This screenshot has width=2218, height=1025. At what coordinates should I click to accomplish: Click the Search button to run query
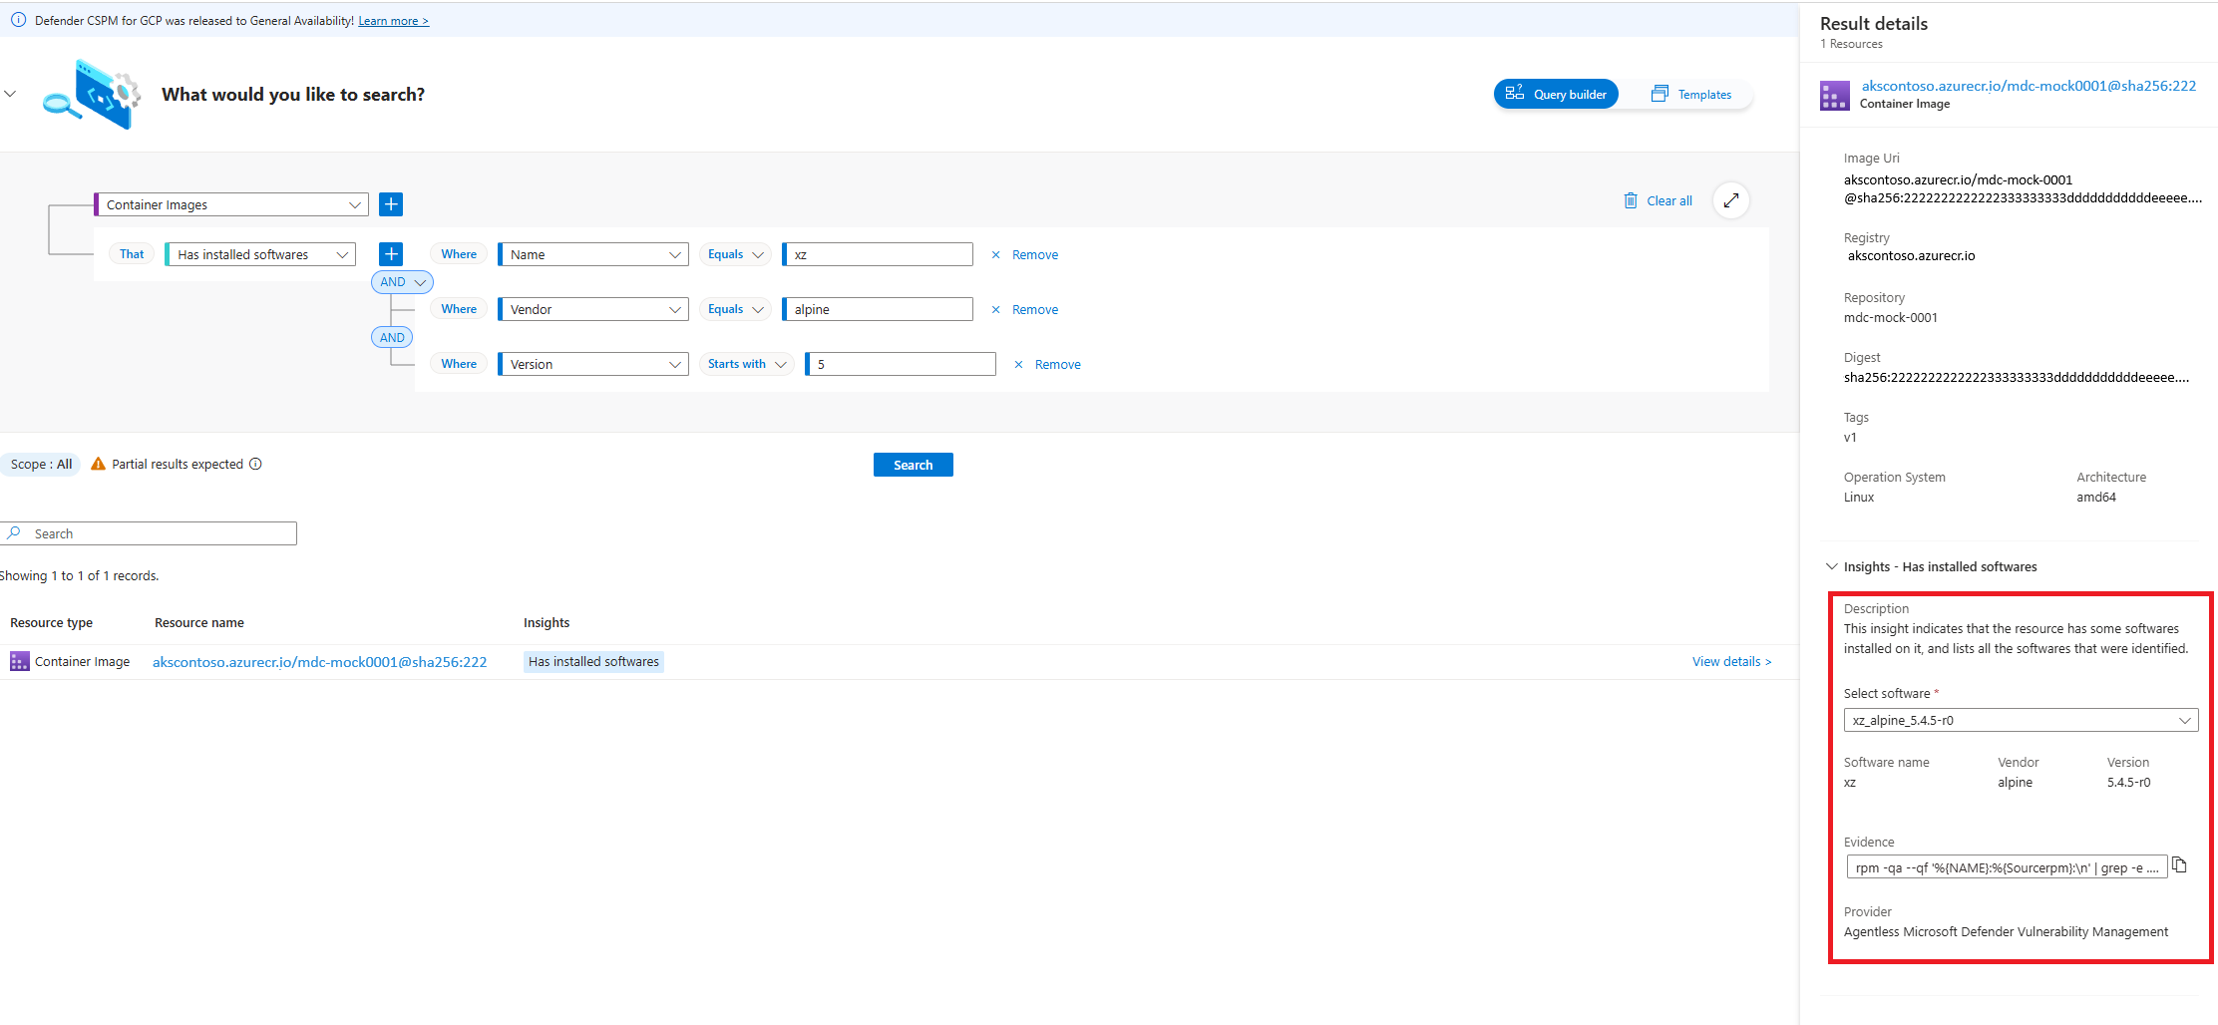(913, 464)
